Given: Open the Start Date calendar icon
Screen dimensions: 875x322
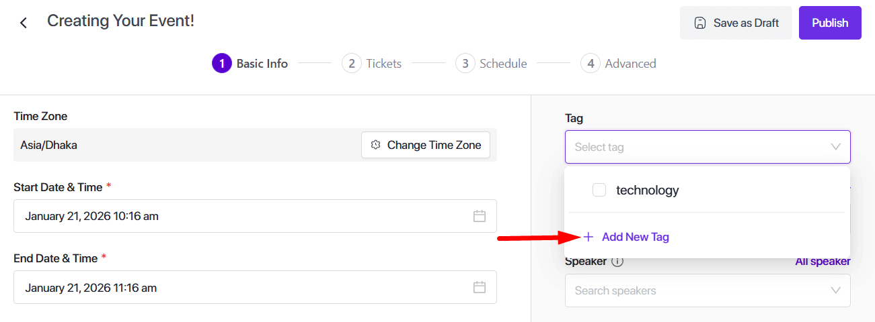Looking at the screenshot, I should click(x=480, y=216).
